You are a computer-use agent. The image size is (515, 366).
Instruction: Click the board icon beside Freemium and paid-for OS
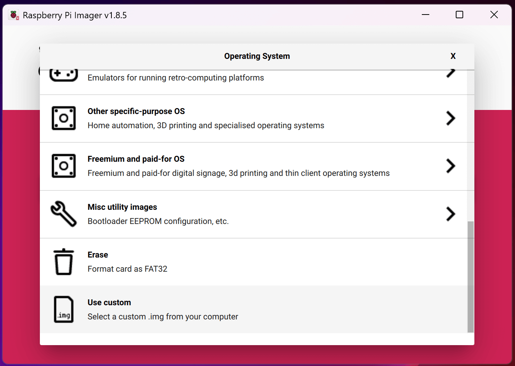click(x=64, y=166)
